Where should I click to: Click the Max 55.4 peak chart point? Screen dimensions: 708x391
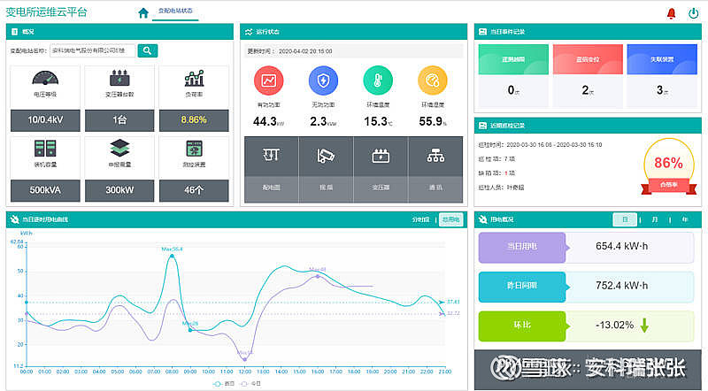pyautogui.click(x=172, y=256)
